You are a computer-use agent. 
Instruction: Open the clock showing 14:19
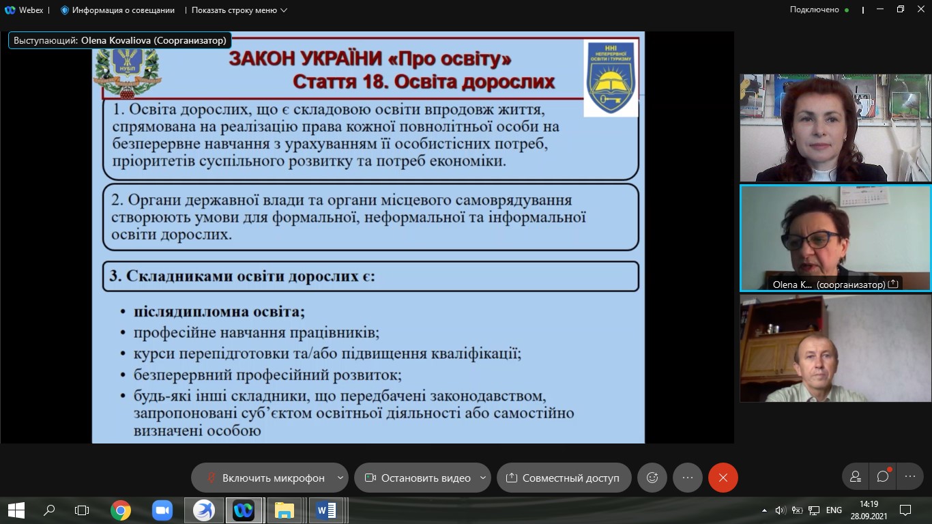point(869,510)
